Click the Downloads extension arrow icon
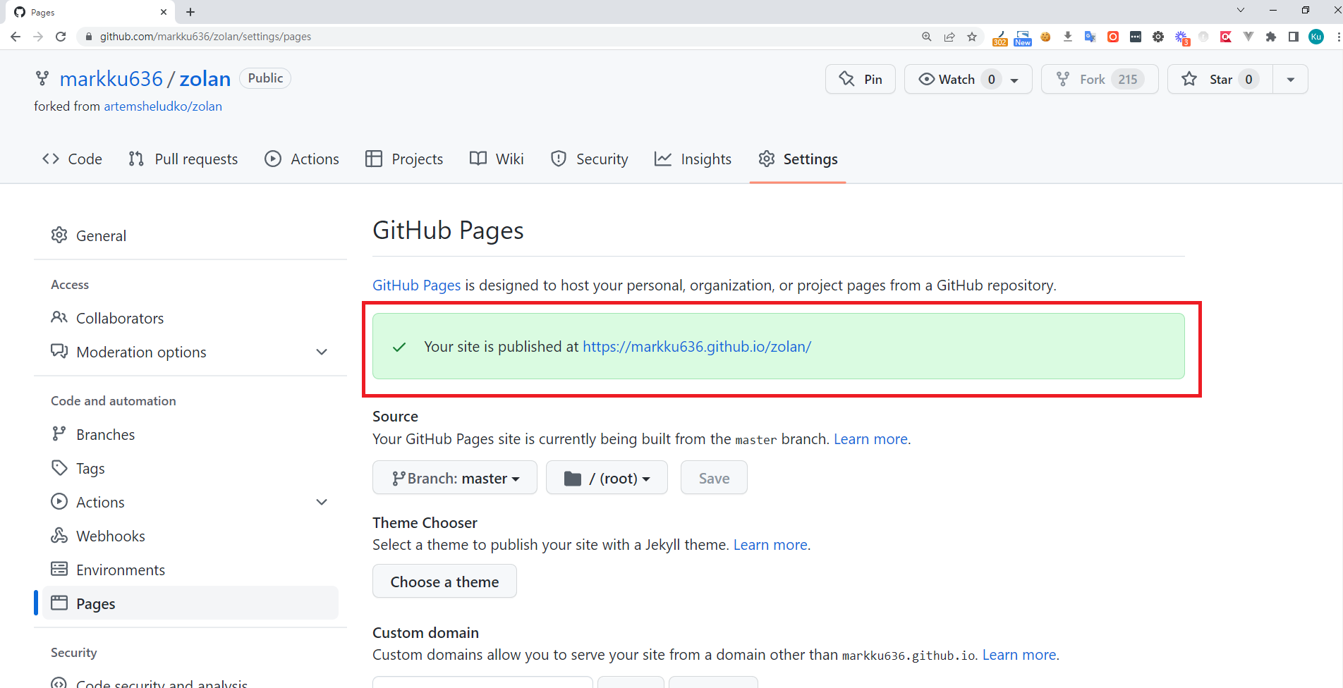The width and height of the screenshot is (1343, 688). [1068, 37]
